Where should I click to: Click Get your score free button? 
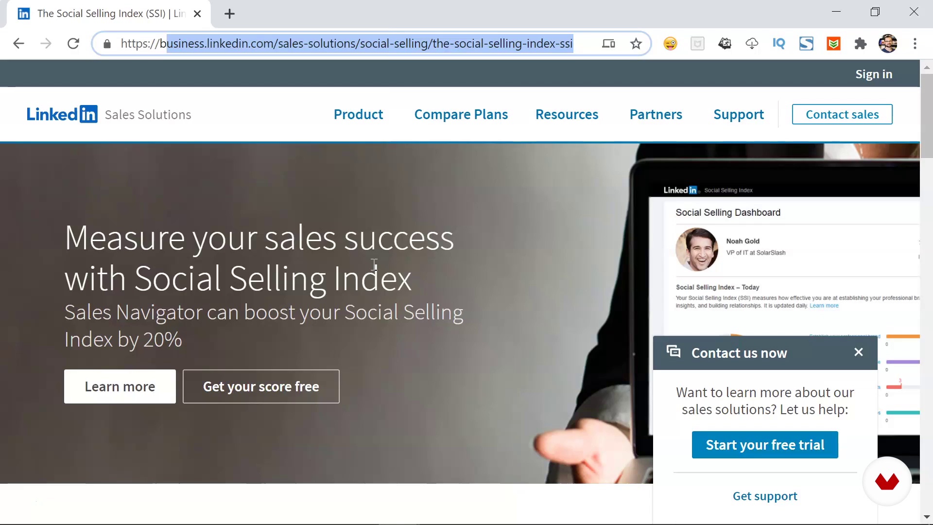(x=261, y=386)
